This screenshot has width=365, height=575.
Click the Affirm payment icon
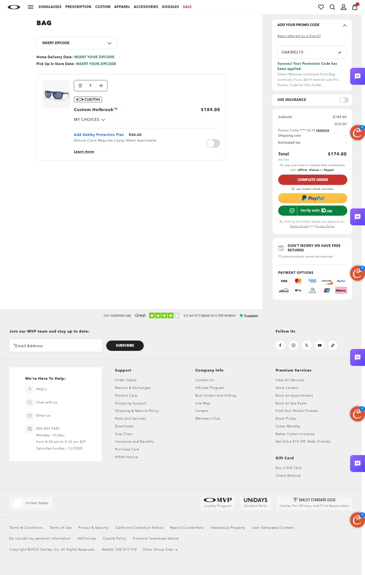pos(284,291)
